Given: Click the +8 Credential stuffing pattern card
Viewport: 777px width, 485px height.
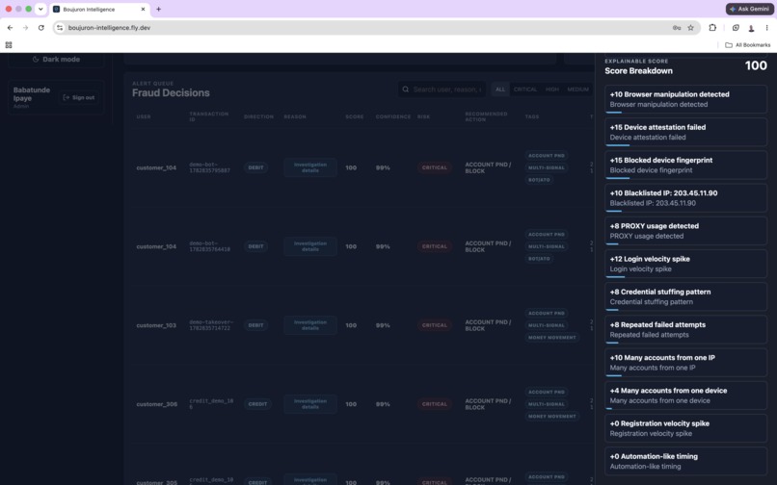Looking at the screenshot, I should [685, 297].
